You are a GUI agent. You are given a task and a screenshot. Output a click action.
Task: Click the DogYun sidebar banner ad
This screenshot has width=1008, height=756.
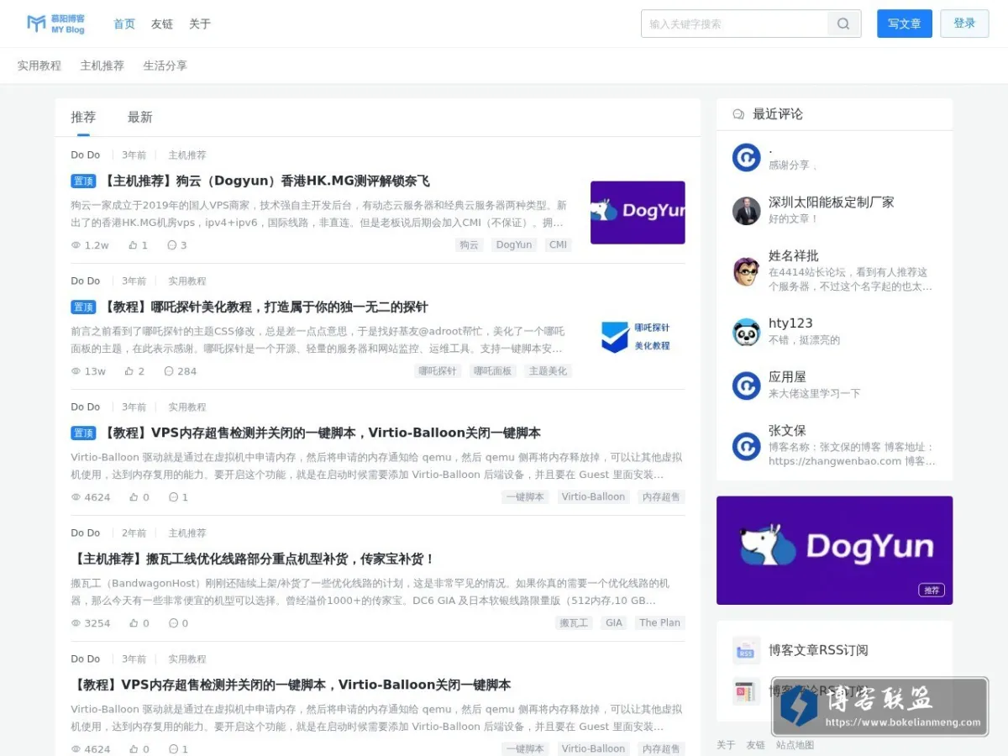click(834, 550)
